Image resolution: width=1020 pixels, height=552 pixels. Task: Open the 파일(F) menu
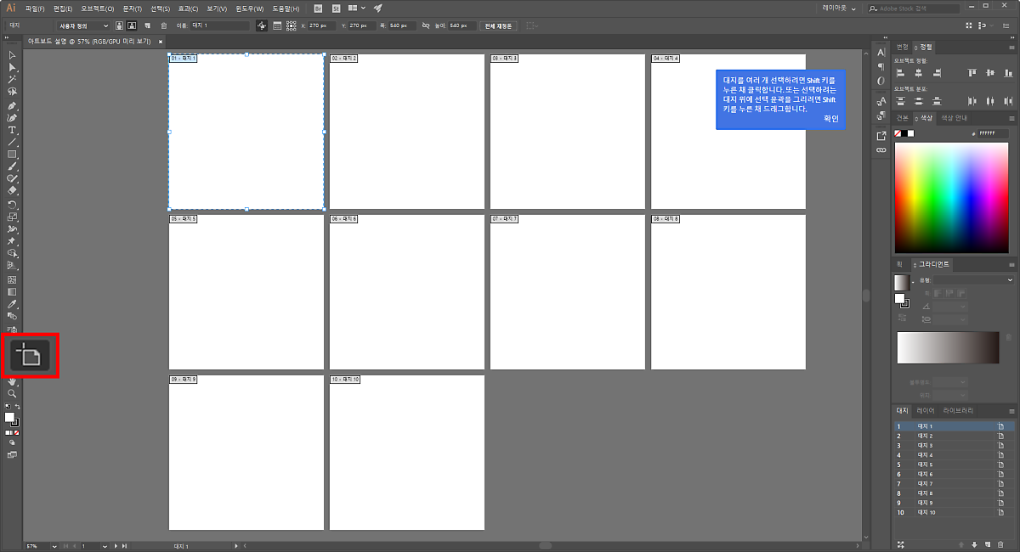coord(36,8)
